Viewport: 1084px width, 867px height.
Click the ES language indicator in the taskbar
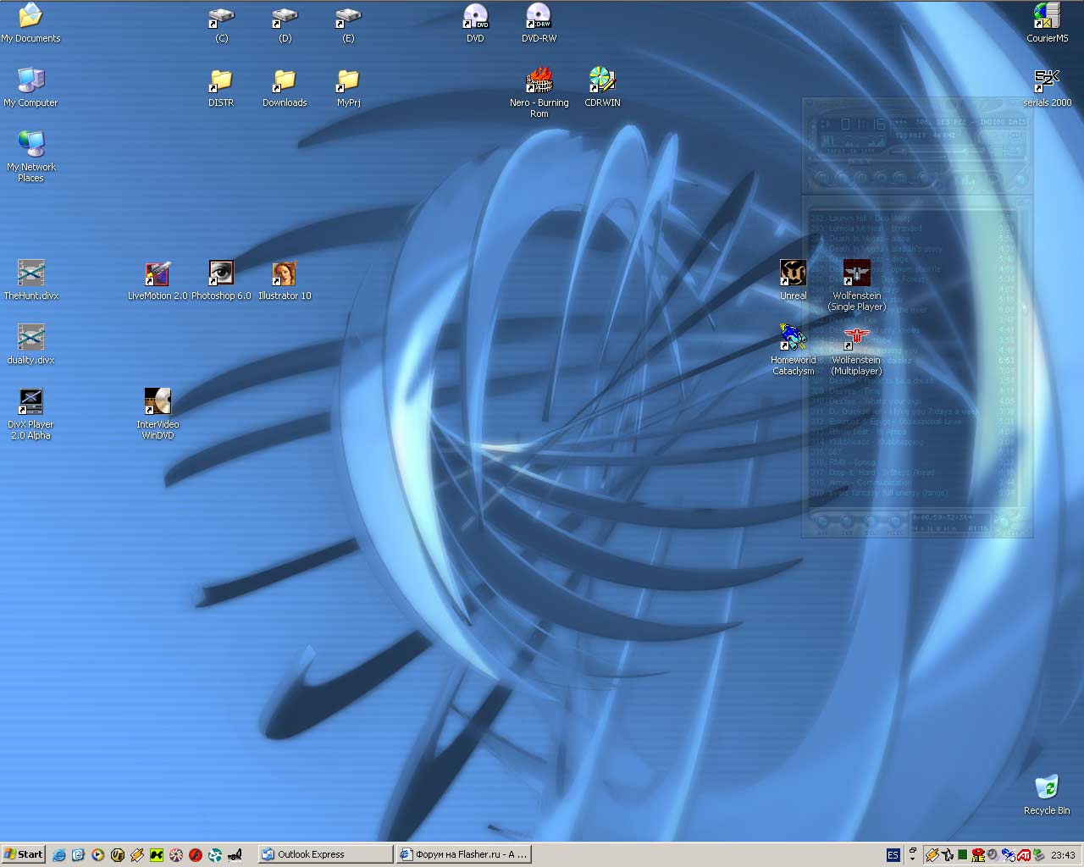(893, 855)
